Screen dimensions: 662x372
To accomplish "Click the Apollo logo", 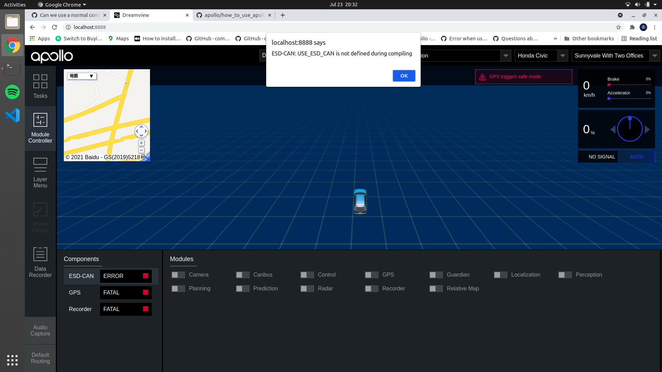I will click(52, 56).
